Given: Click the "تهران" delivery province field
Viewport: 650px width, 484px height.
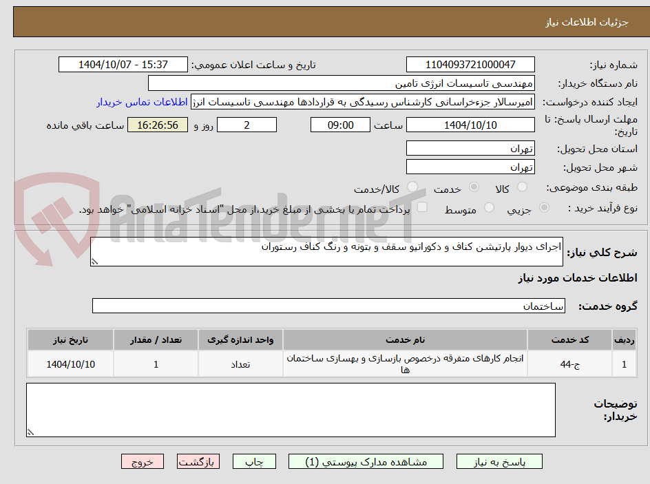Looking at the screenshot, I should pos(470,147).
